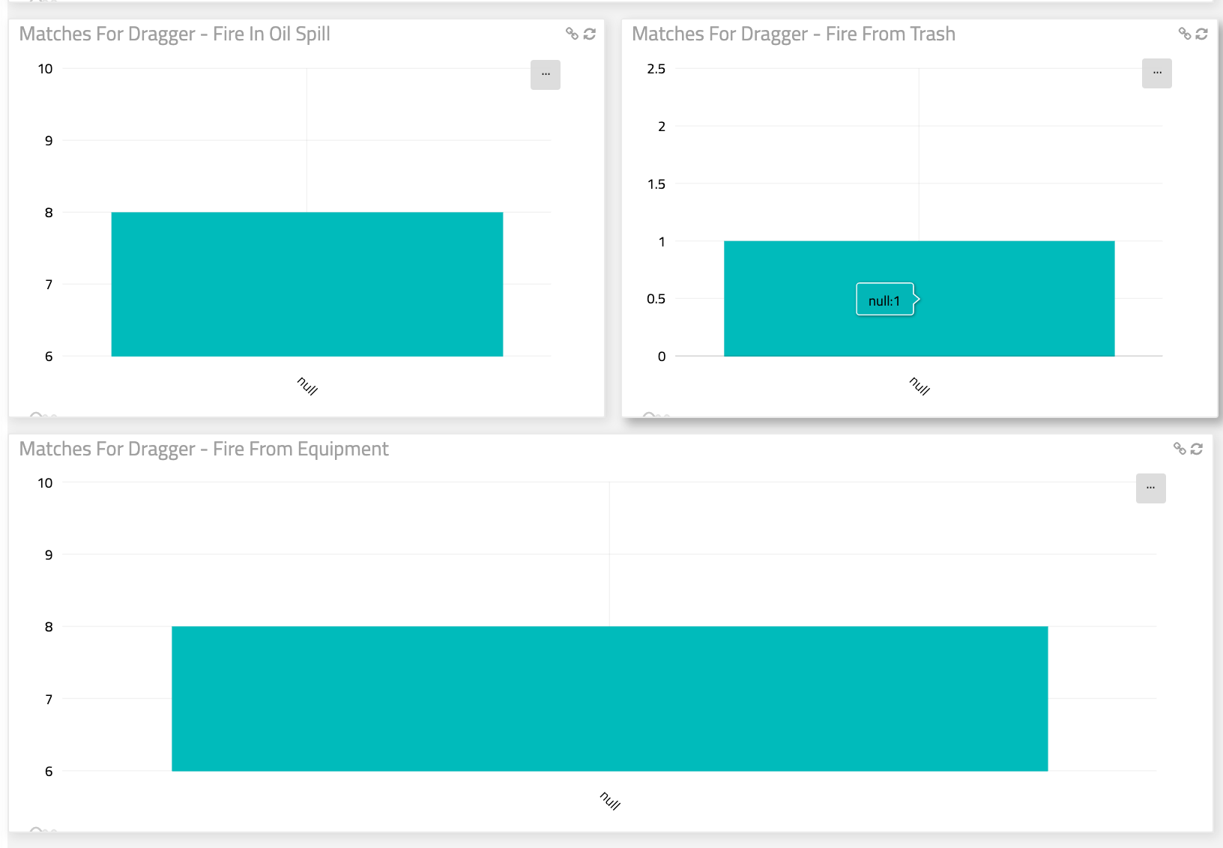
Task: Open ellipsis menu in Fire In Oil Spill chart
Action: point(546,74)
